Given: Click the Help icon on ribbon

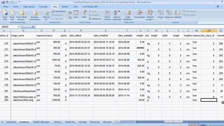Looking at the screenshot, I should click(x=218, y=7).
